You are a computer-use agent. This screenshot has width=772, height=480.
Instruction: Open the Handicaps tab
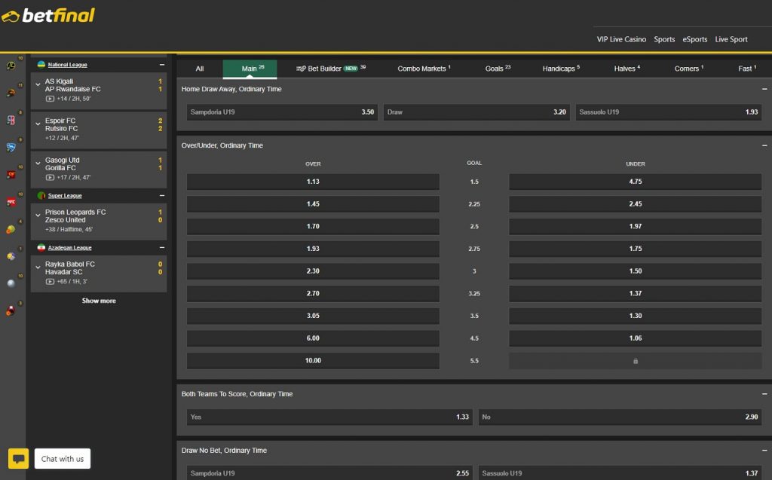click(561, 69)
